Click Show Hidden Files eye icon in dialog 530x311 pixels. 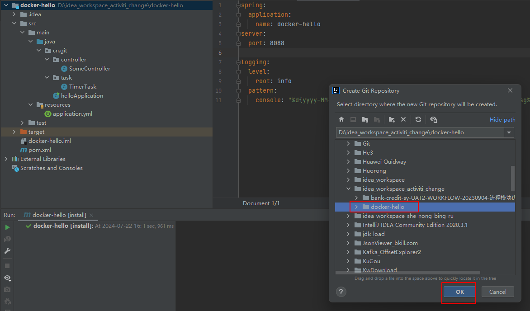[x=433, y=119]
